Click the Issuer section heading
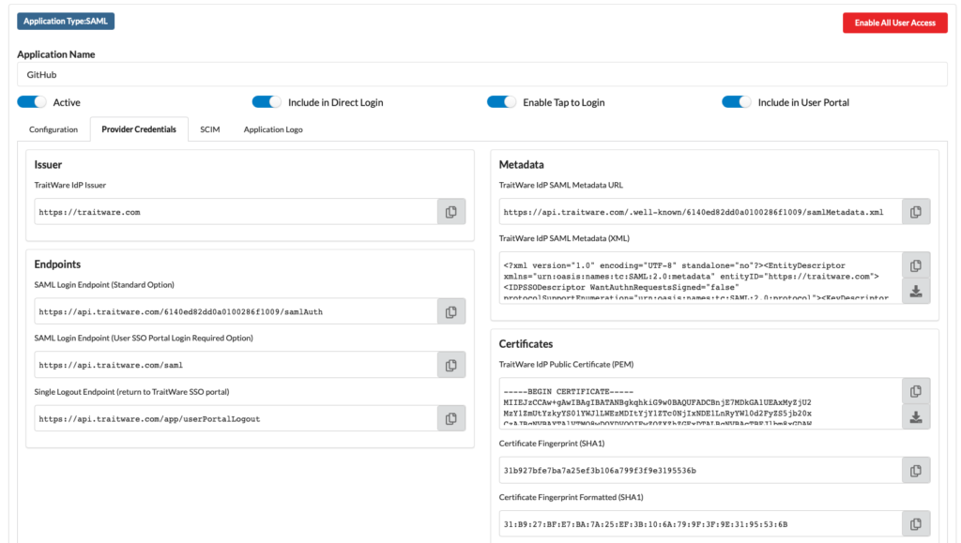The image size is (961, 543). pos(48,164)
